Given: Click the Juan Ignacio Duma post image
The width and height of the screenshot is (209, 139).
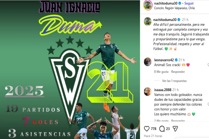Looking at the screenshot, I should (x=70, y=69).
